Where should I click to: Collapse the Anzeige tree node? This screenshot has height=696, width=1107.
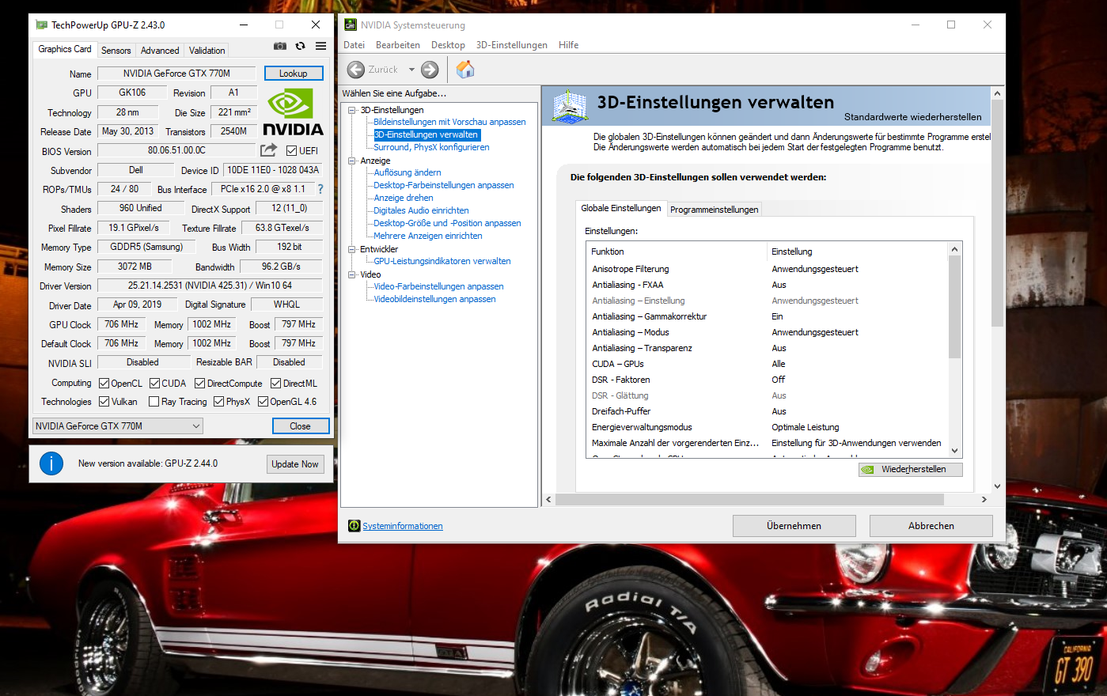point(352,161)
